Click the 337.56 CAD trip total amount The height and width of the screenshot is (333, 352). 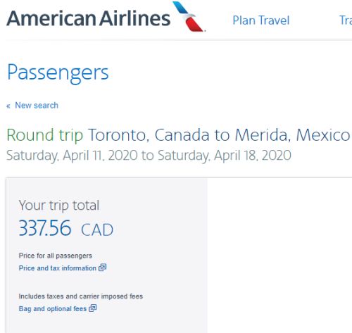click(x=66, y=228)
